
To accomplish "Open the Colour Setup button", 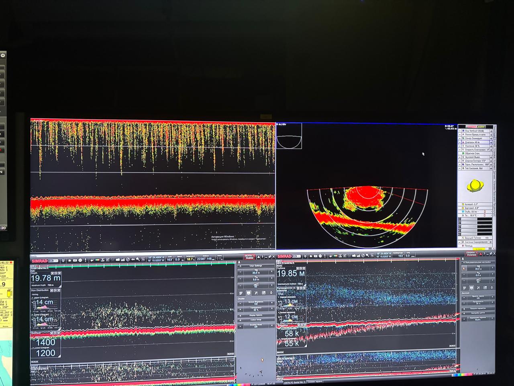I will [256, 320].
